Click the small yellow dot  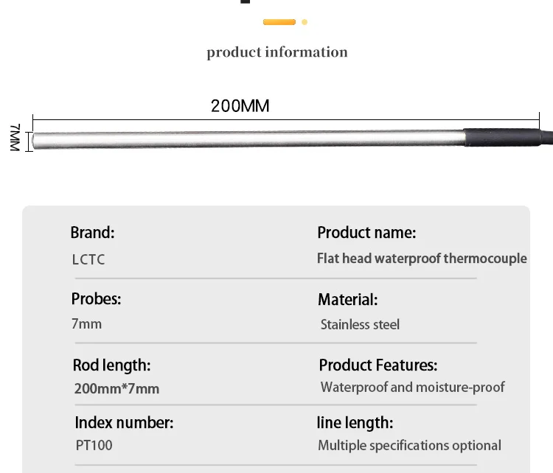coord(305,22)
